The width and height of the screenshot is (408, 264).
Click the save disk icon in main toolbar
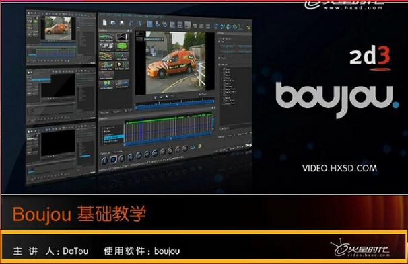coord(121,23)
